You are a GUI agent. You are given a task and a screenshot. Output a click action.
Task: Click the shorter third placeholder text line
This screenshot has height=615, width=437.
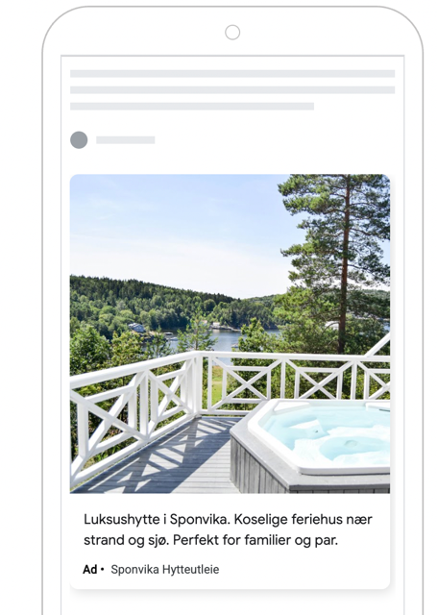192,107
